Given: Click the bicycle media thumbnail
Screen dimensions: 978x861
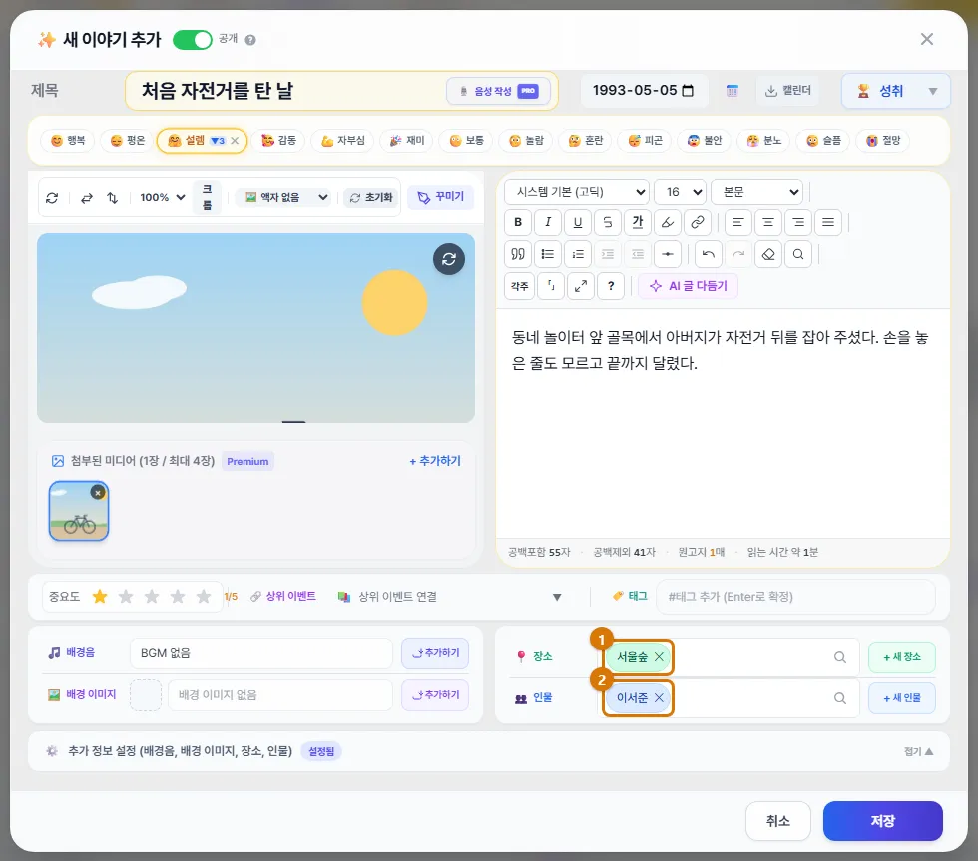Looking at the screenshot, I should coord(79,511).
